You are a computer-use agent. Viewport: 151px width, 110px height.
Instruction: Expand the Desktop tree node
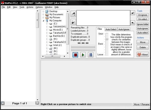click(x=43, y=11)
